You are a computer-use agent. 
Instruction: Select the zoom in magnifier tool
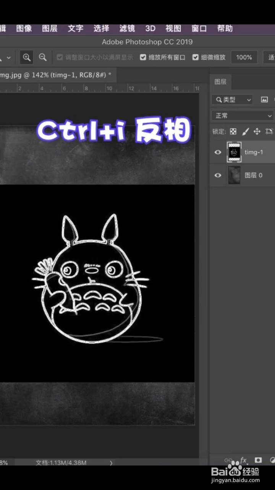pyautogui.click(x=26, y=57)
